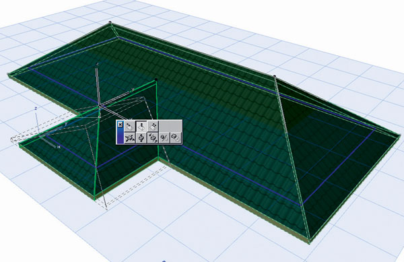
Task: Click the roof eave corner nearest the viewer
Action: coord(310,241)
